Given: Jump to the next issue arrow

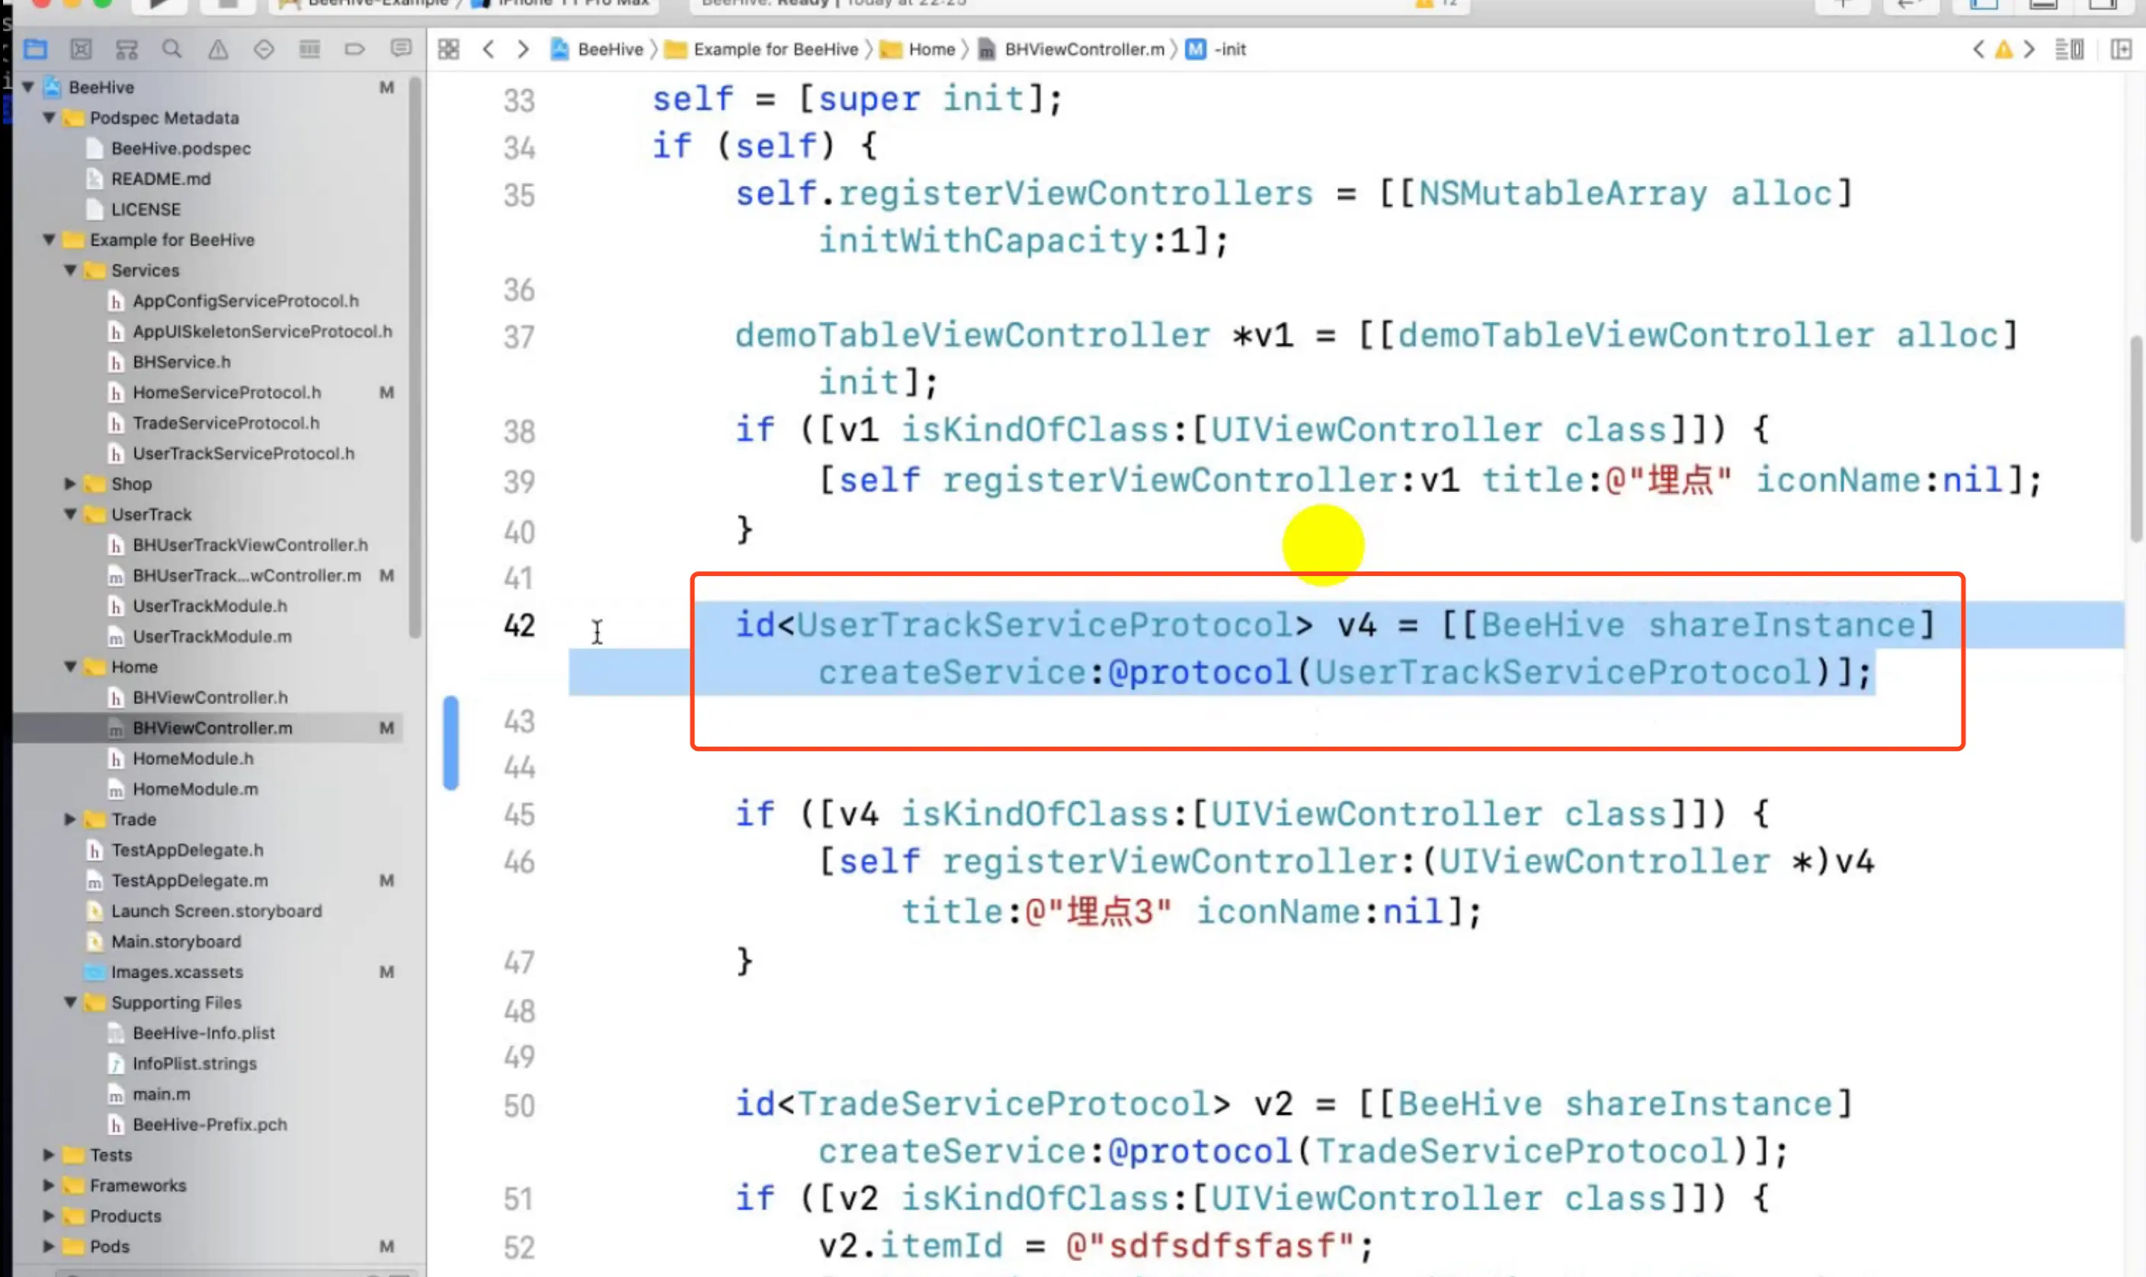Looking at the screenshot, I should [x=2030, y=49].
